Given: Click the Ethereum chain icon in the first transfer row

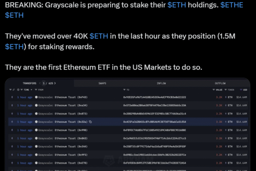Looking at the screenshot, I should point(12,97).
